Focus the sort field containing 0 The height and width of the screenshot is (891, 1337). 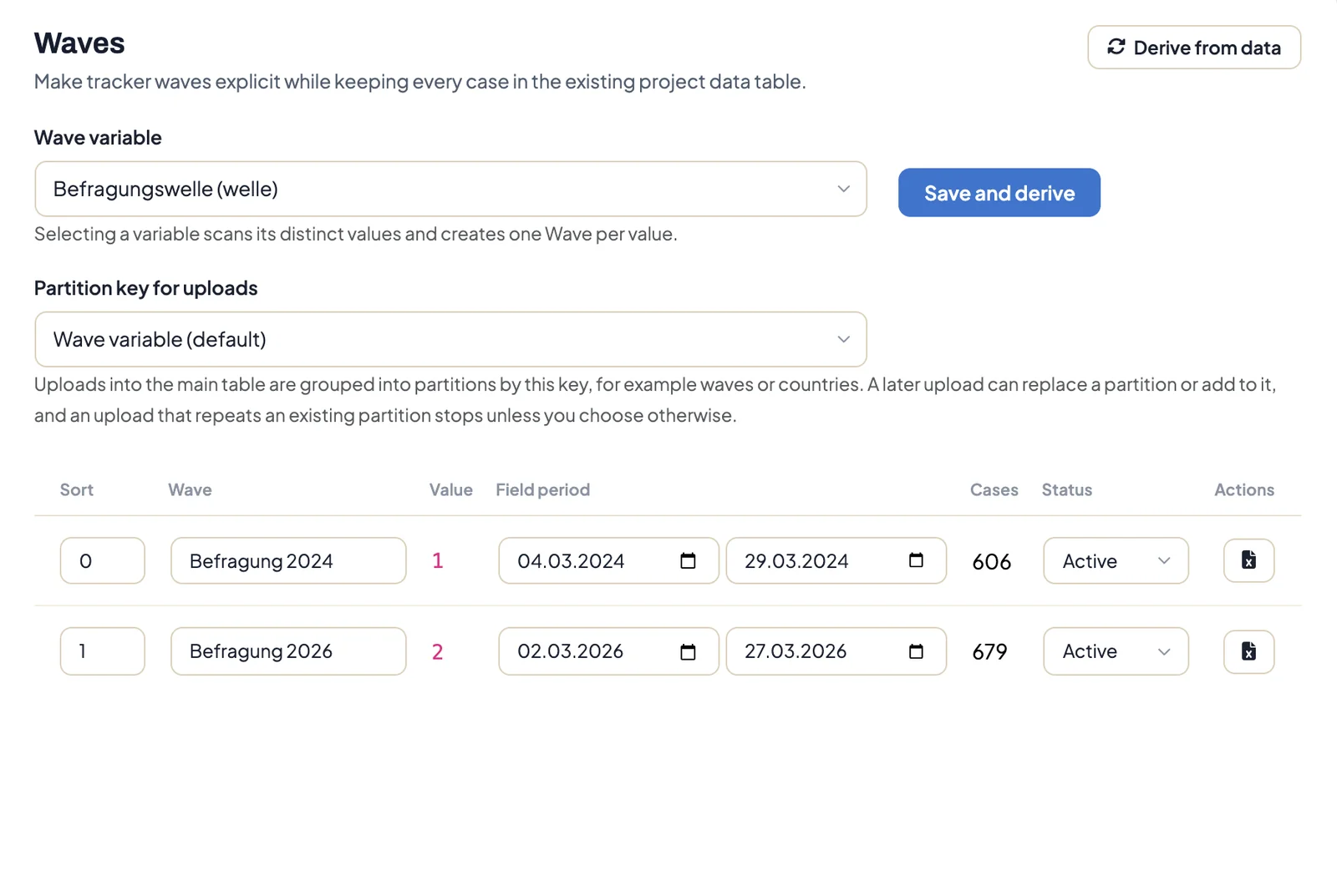click(x=103, y=561)
